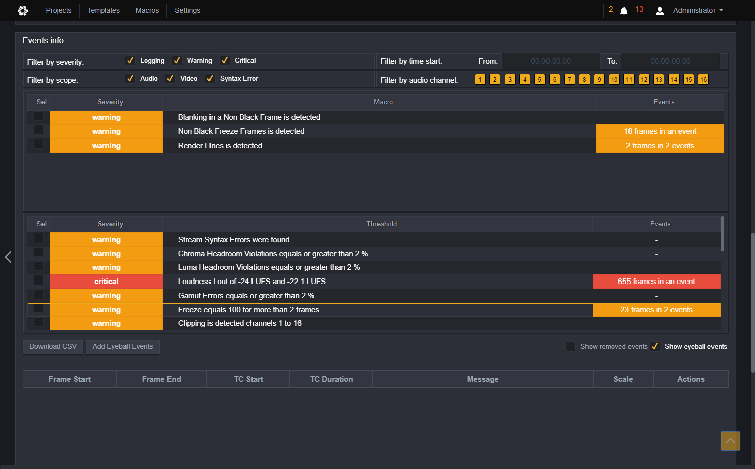755x469 pixels.
Task: Toggle audio channel 1 filter
Action: [x=480, y=79]
